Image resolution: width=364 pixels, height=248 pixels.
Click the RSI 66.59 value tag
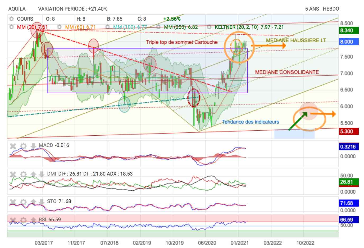(x=349, y=219)
